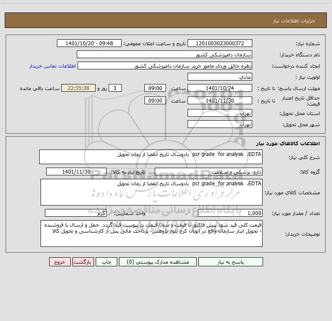Click the خروج exit button

tap(60, 262)
